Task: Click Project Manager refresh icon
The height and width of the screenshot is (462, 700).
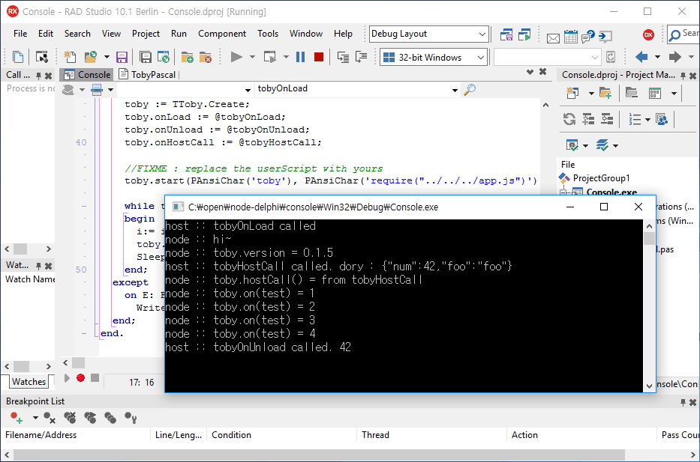Action: click(x=569, y=119)
